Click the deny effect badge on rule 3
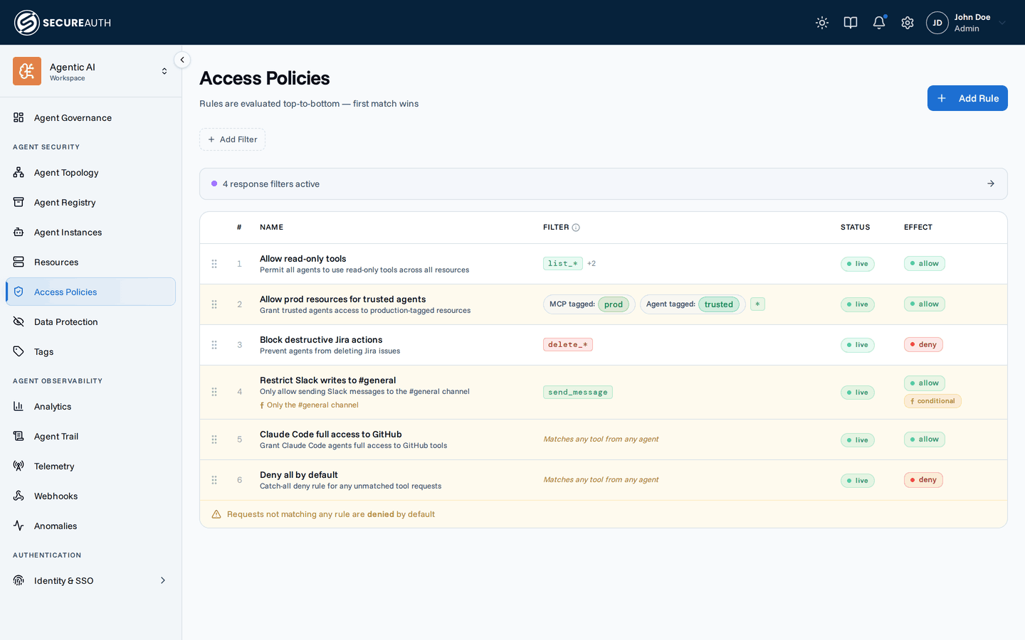The width and height of the screenshot is (1025, 640). (x=923, y=345)
